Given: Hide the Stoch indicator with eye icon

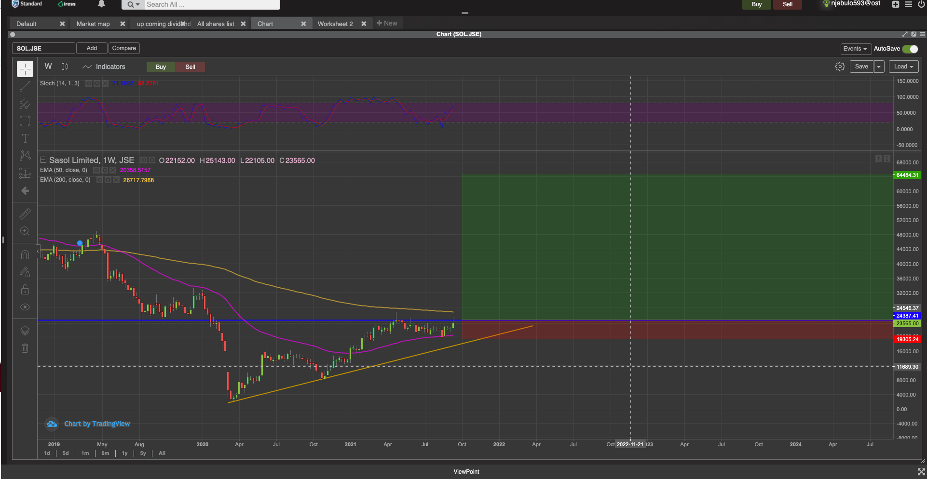Looking at the screenshot, I should click(89, 83).
